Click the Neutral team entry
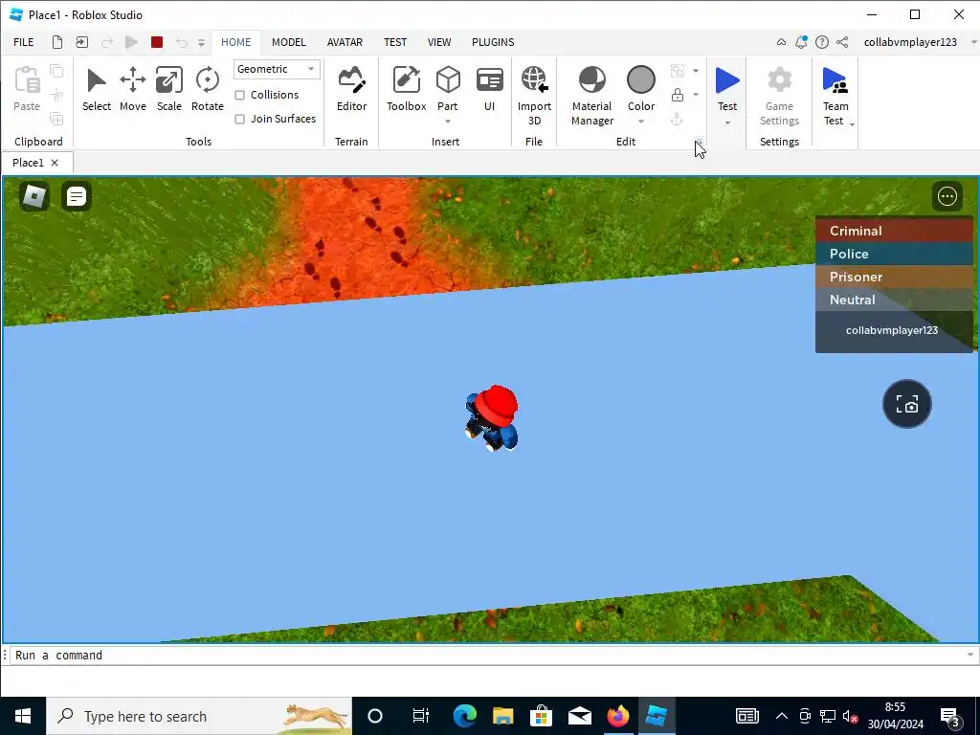The width and height of the screenshot is (980, 735). pos(894,300)
